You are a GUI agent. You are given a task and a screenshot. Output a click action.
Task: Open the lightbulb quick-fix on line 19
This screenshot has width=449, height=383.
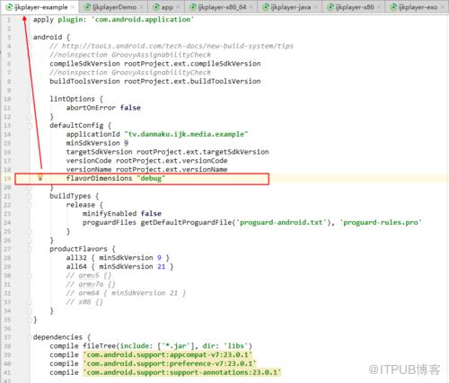(x=40, y=177)
